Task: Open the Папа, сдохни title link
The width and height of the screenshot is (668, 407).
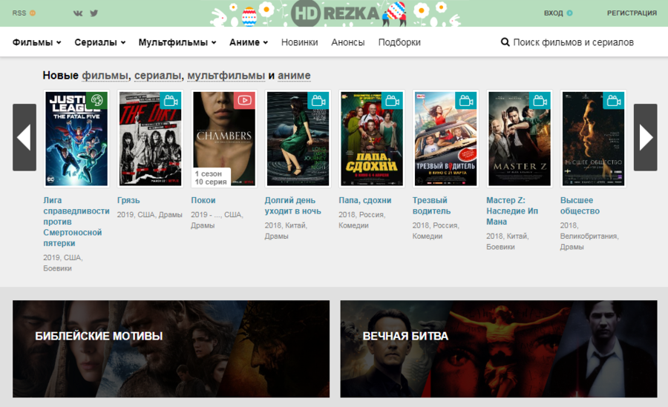Action: pyautogui.click(x=365, y=200)
